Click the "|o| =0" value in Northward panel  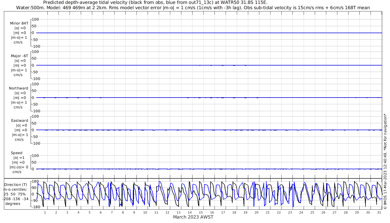(20, 93)
